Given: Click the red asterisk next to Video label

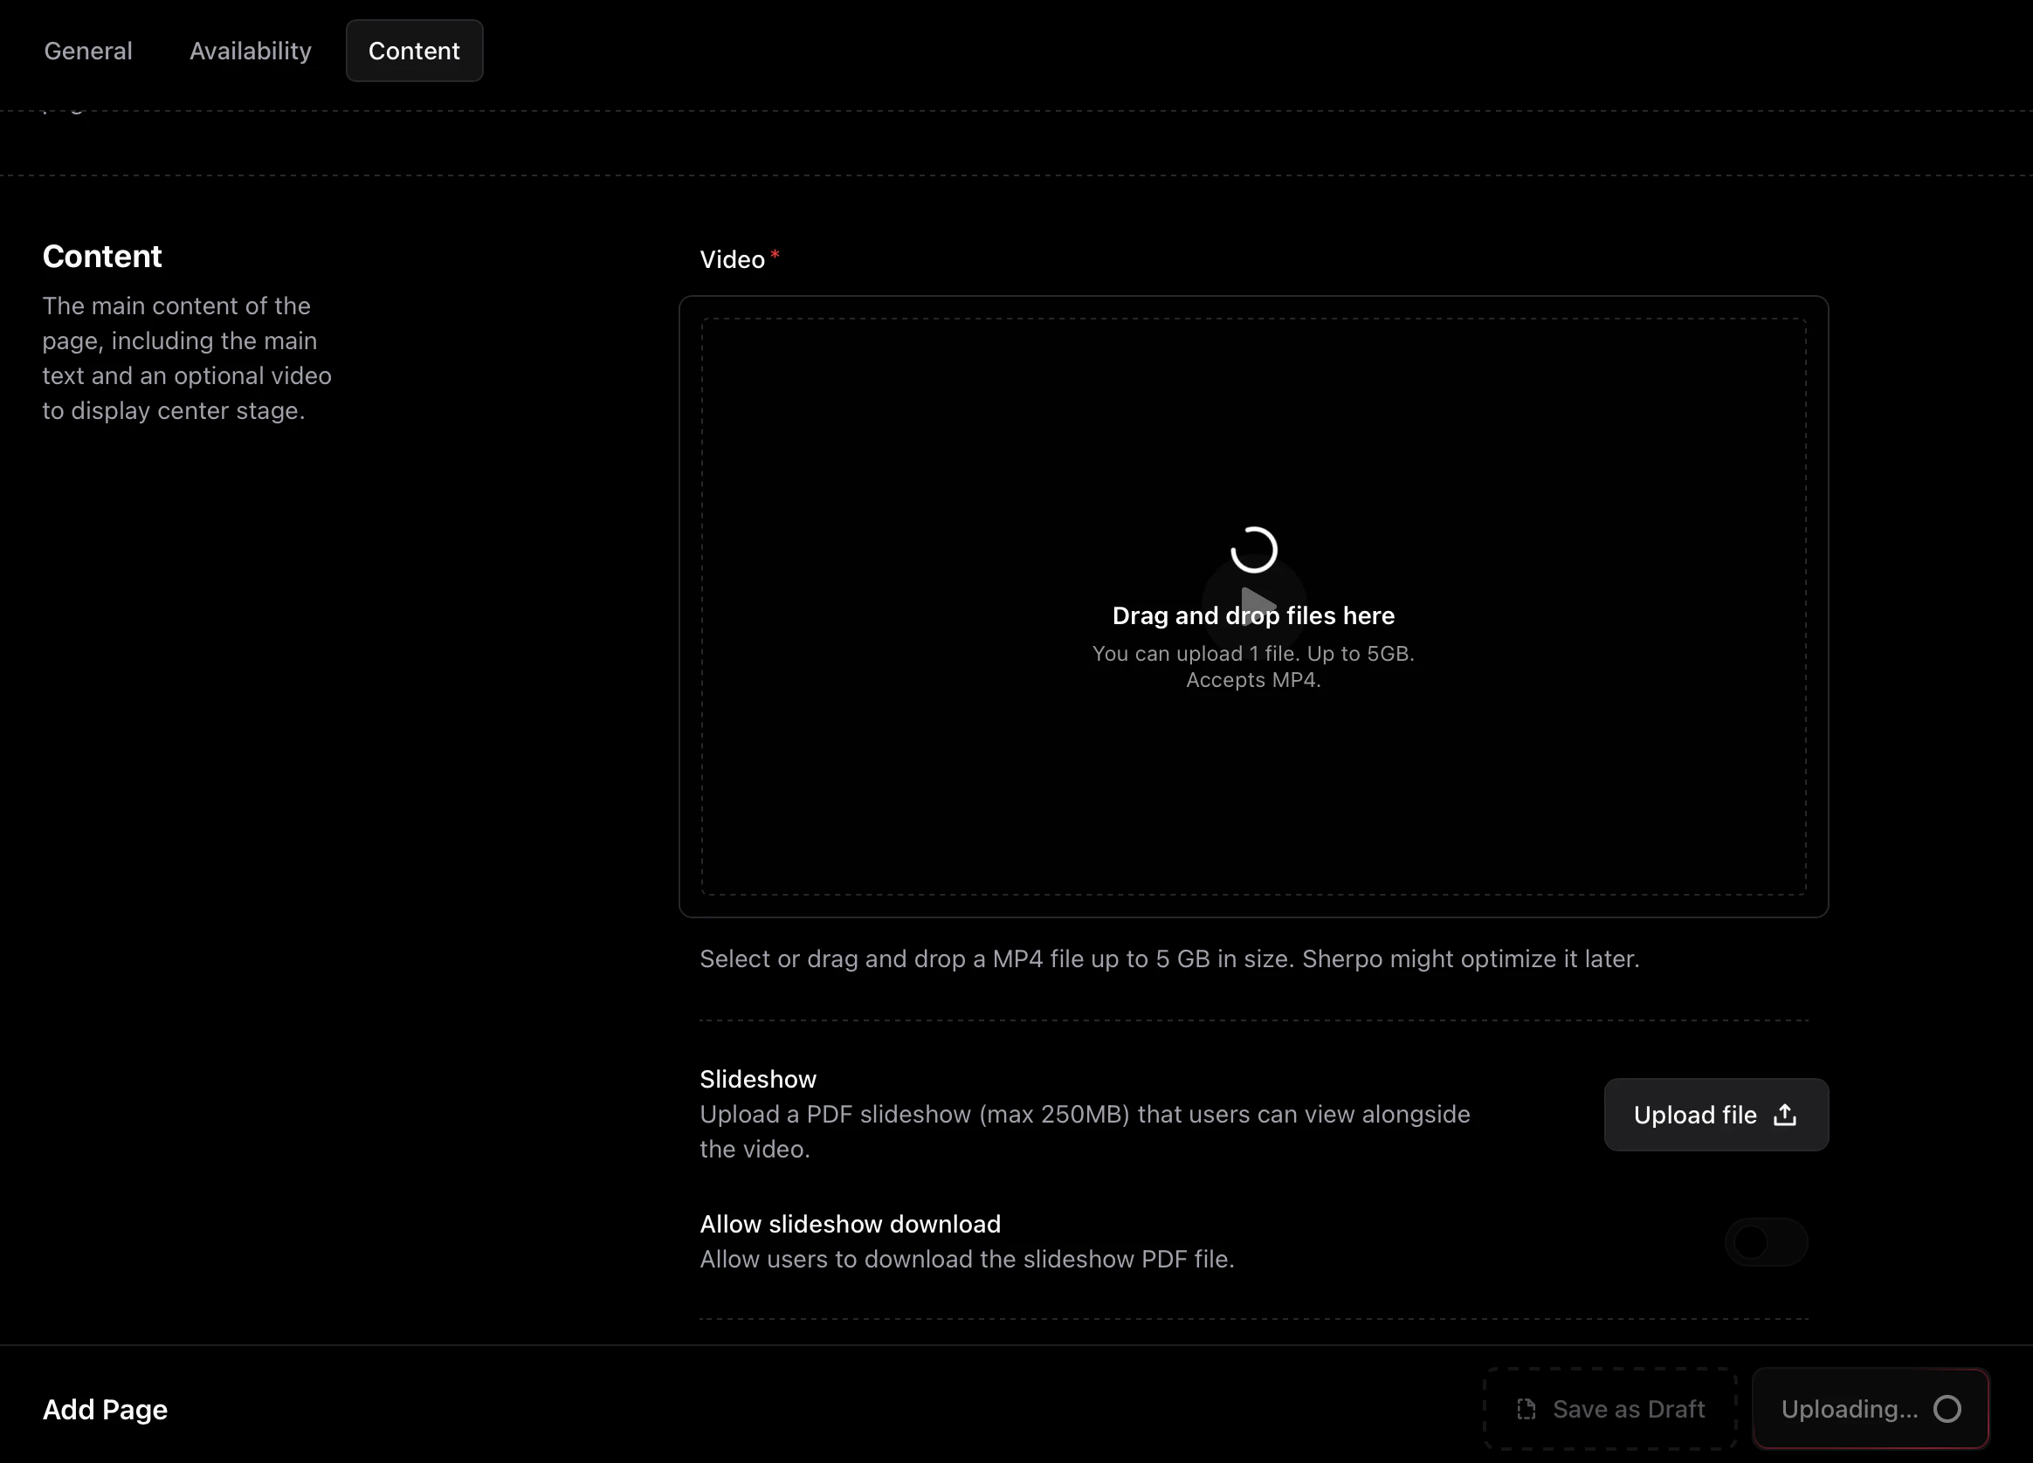Looking at the screenshot, I should (x=775, y=253).
